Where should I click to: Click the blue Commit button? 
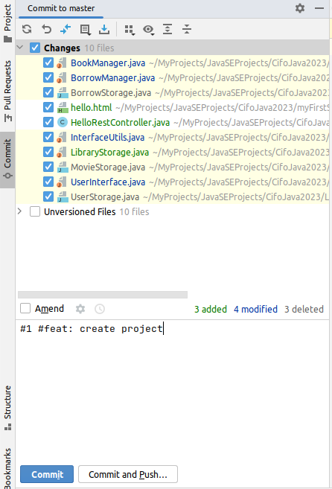coord(47,474)
